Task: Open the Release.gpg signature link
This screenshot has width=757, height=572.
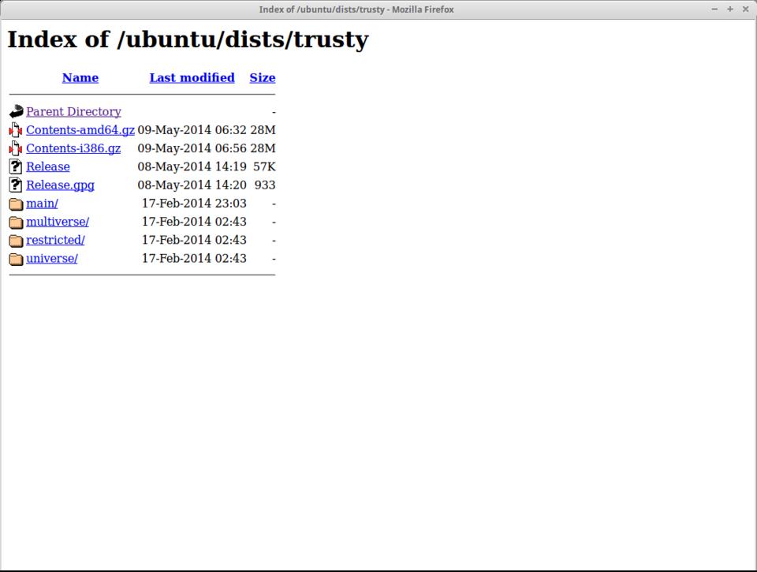Action: tap(61, 185)
